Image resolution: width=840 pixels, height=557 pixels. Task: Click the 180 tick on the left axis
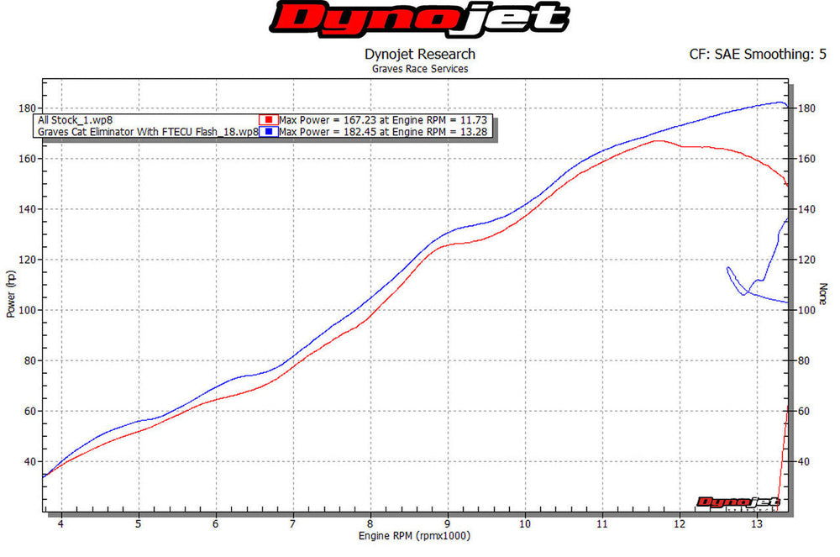[25, 108]
